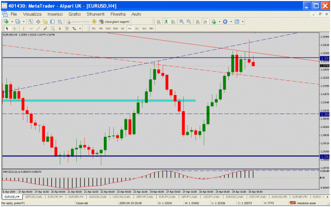Viewport: 331px width, 207px height.
Task: Open the Navigator panel icon
Action: (45, 22)
